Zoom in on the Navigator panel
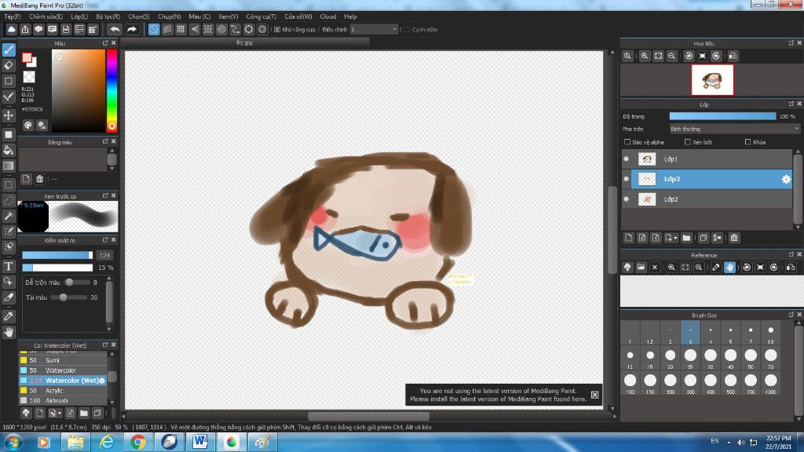The height and width of the screenshot is (452, 804). (x=645, y=56)
